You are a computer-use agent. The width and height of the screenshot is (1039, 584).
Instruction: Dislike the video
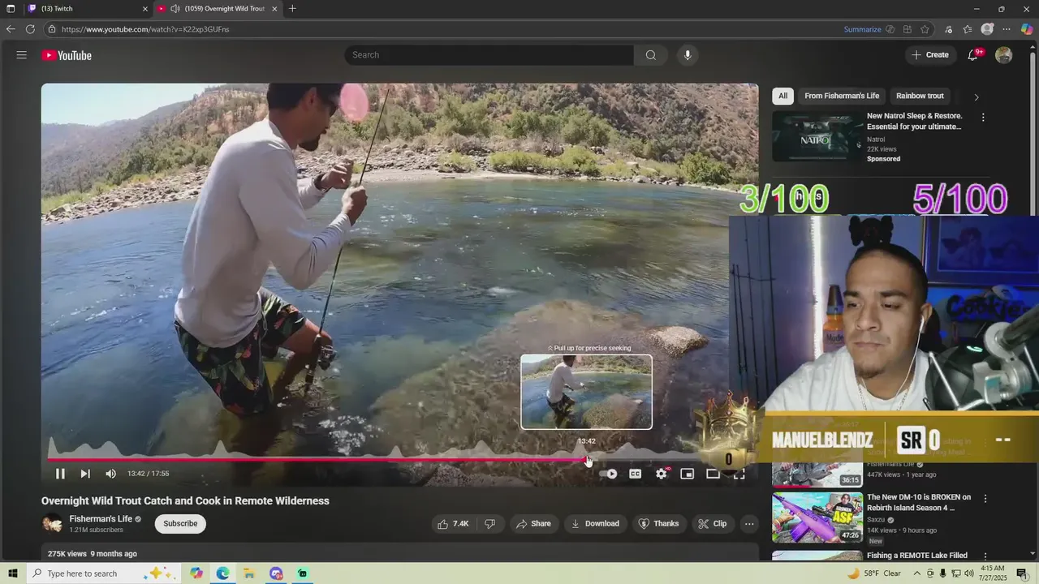point(490,524)
